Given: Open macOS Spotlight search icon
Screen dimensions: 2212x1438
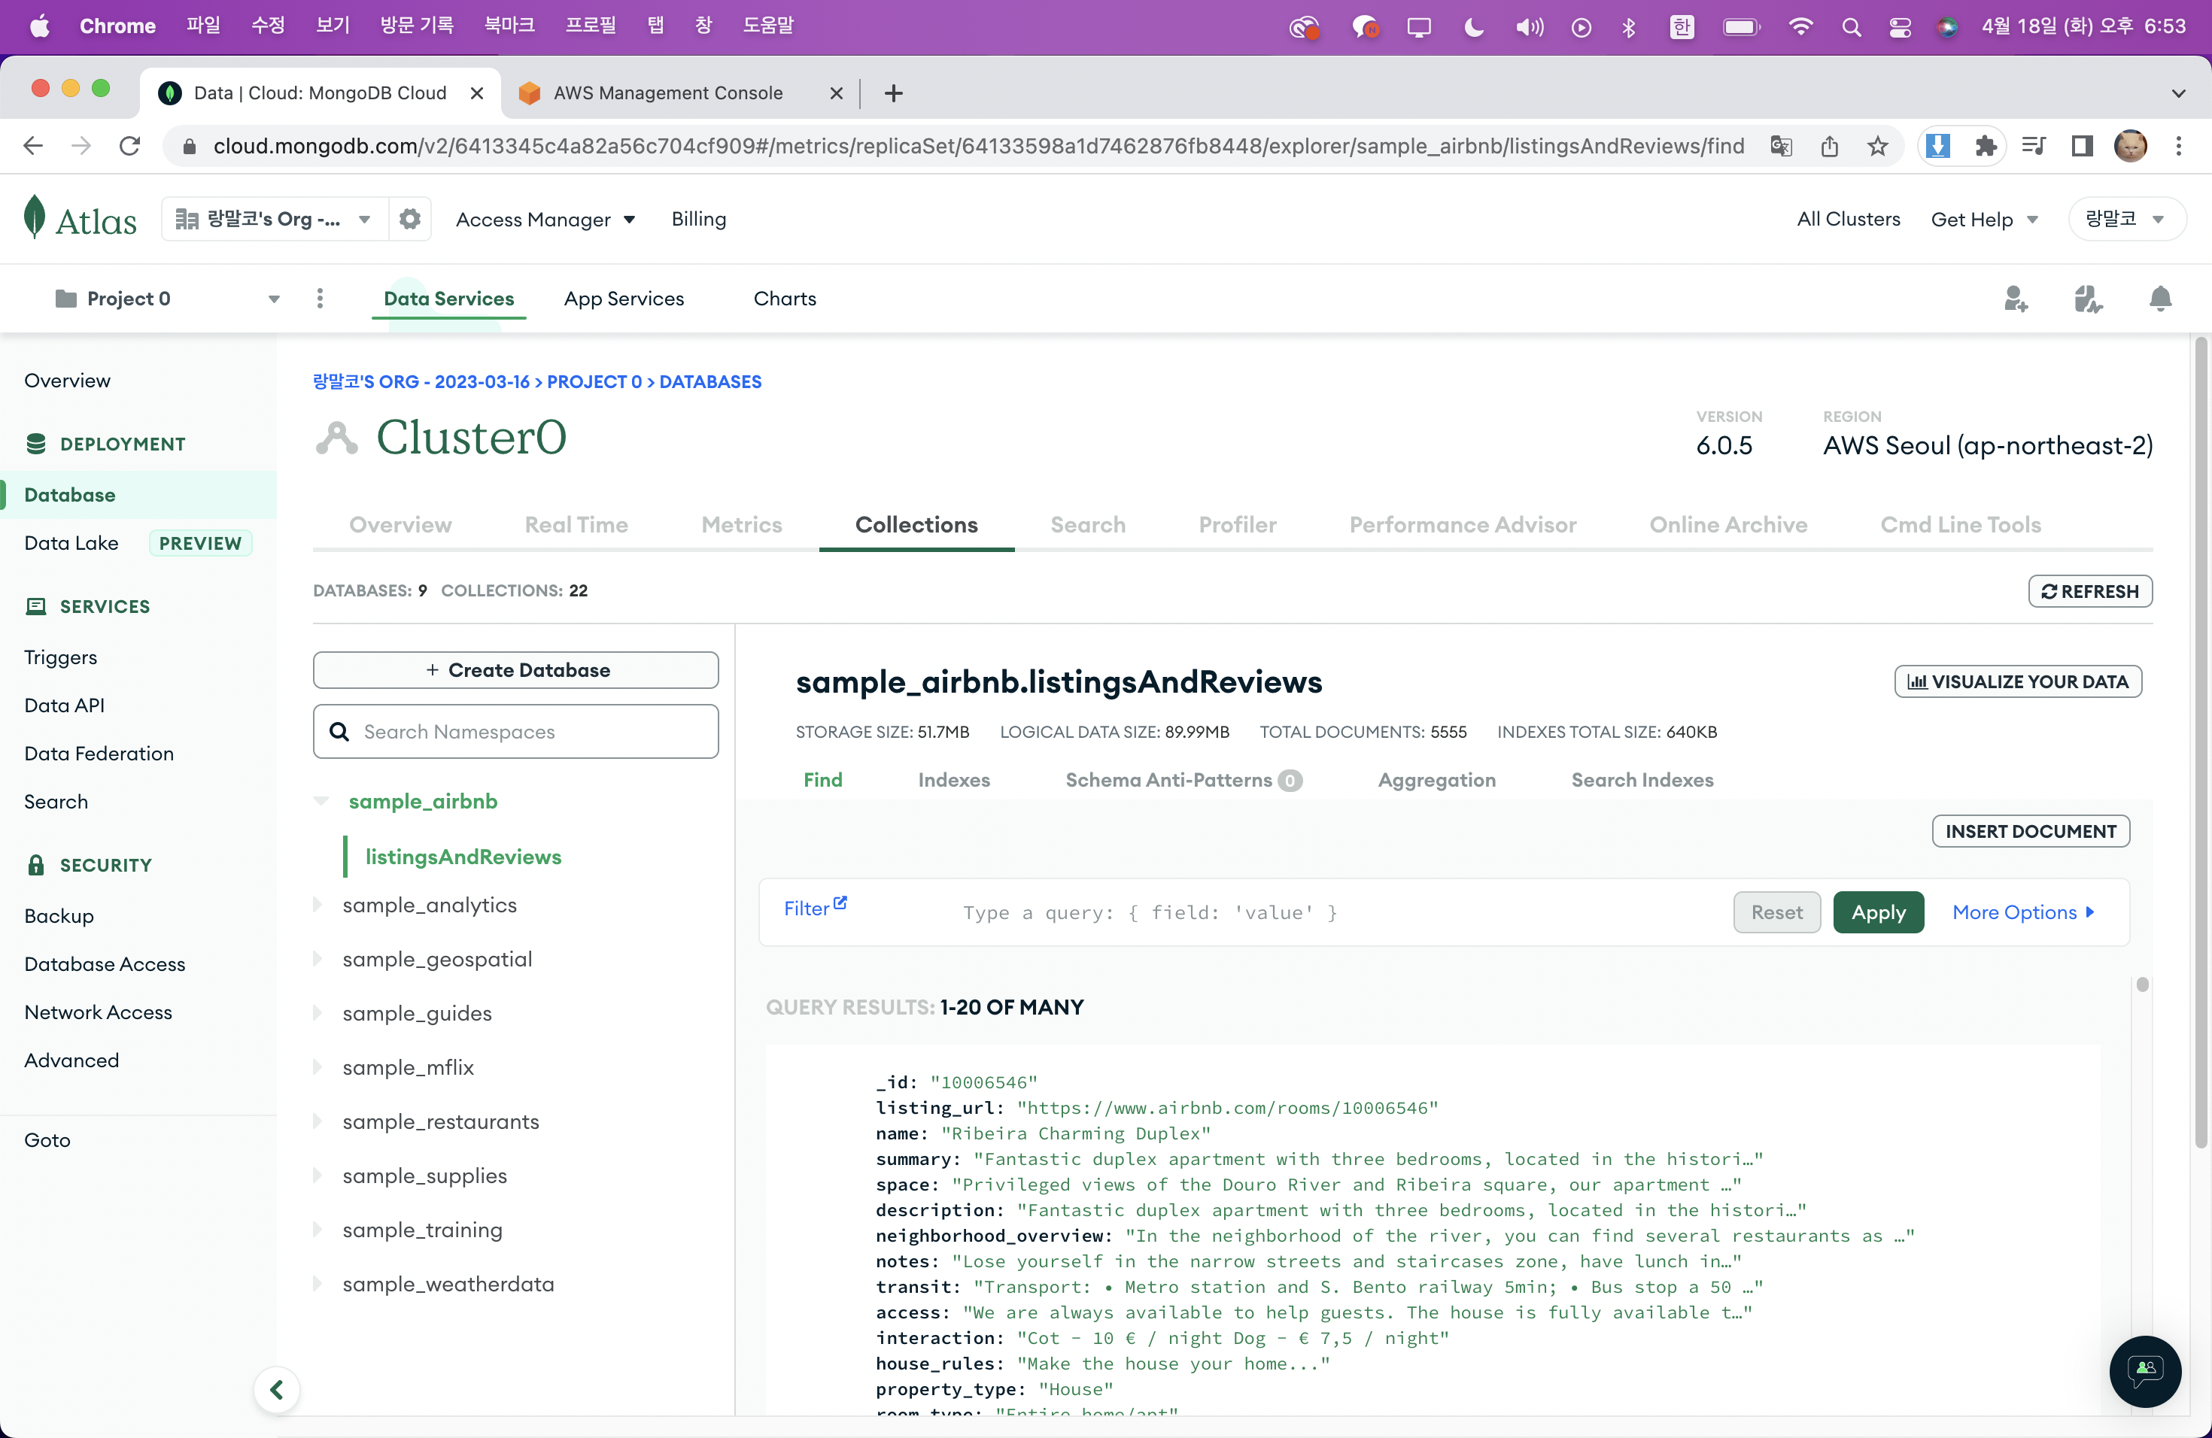Looking at the screenshot, I should tap(1852, 27).
